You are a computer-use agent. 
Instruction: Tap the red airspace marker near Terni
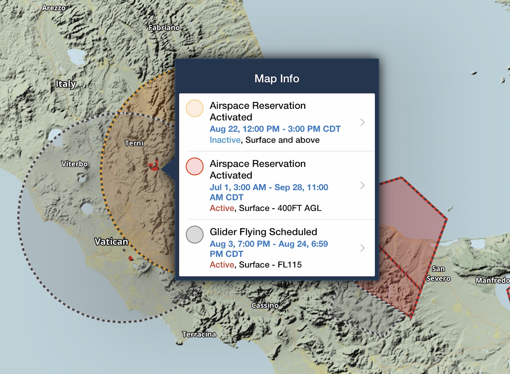point(153,164)
